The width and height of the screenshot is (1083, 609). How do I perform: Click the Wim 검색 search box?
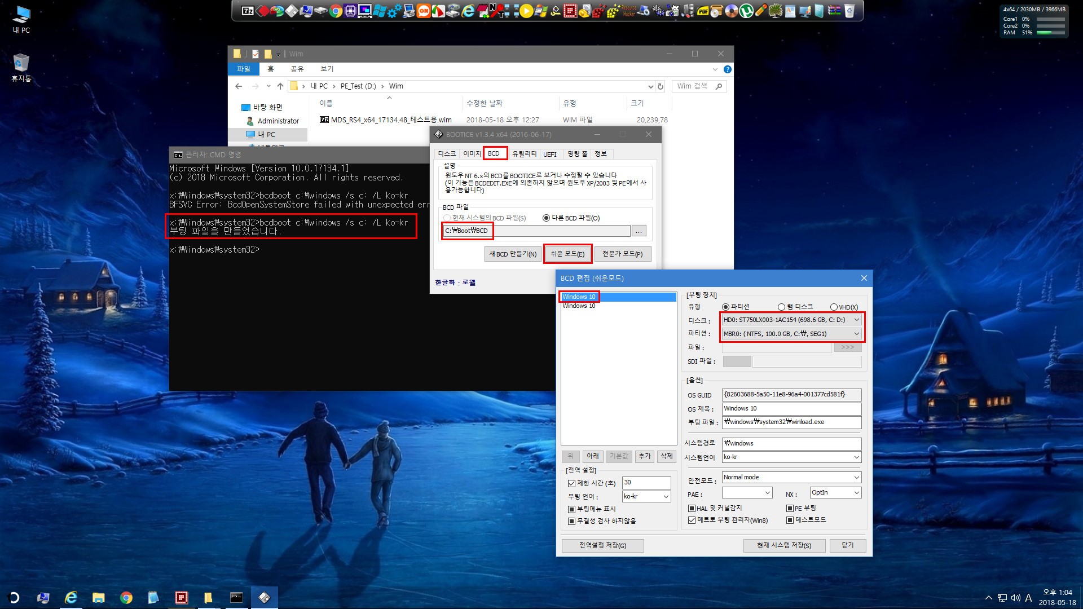point(699,86)
